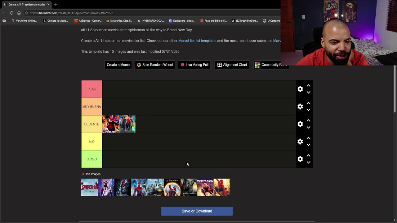Move MUY BUENA tier row down
The image size is (397, 223).
click(308, 110)
